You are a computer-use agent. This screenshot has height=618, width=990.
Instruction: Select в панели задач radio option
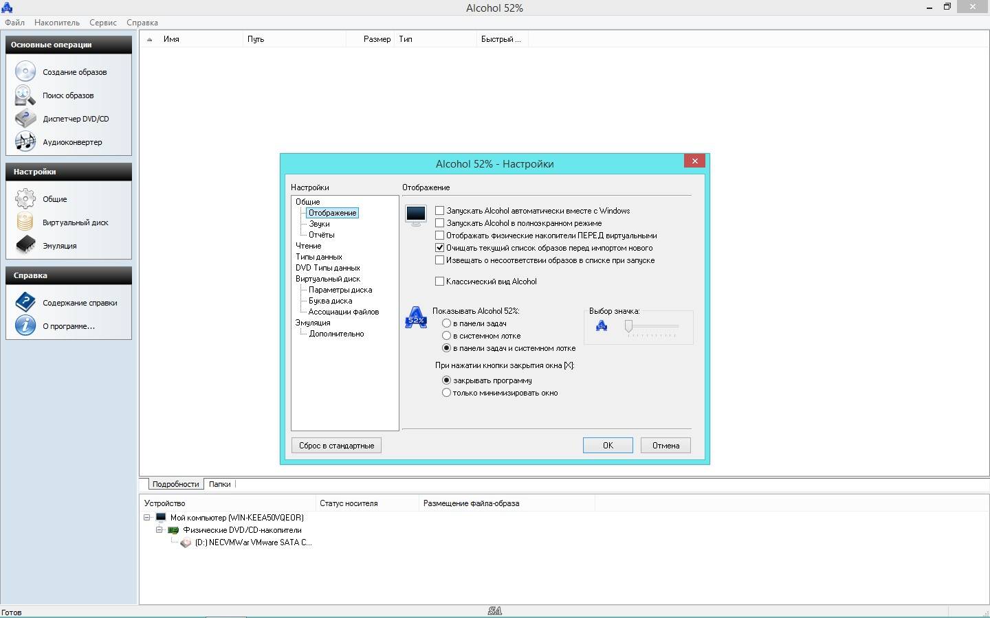[447, 323]
